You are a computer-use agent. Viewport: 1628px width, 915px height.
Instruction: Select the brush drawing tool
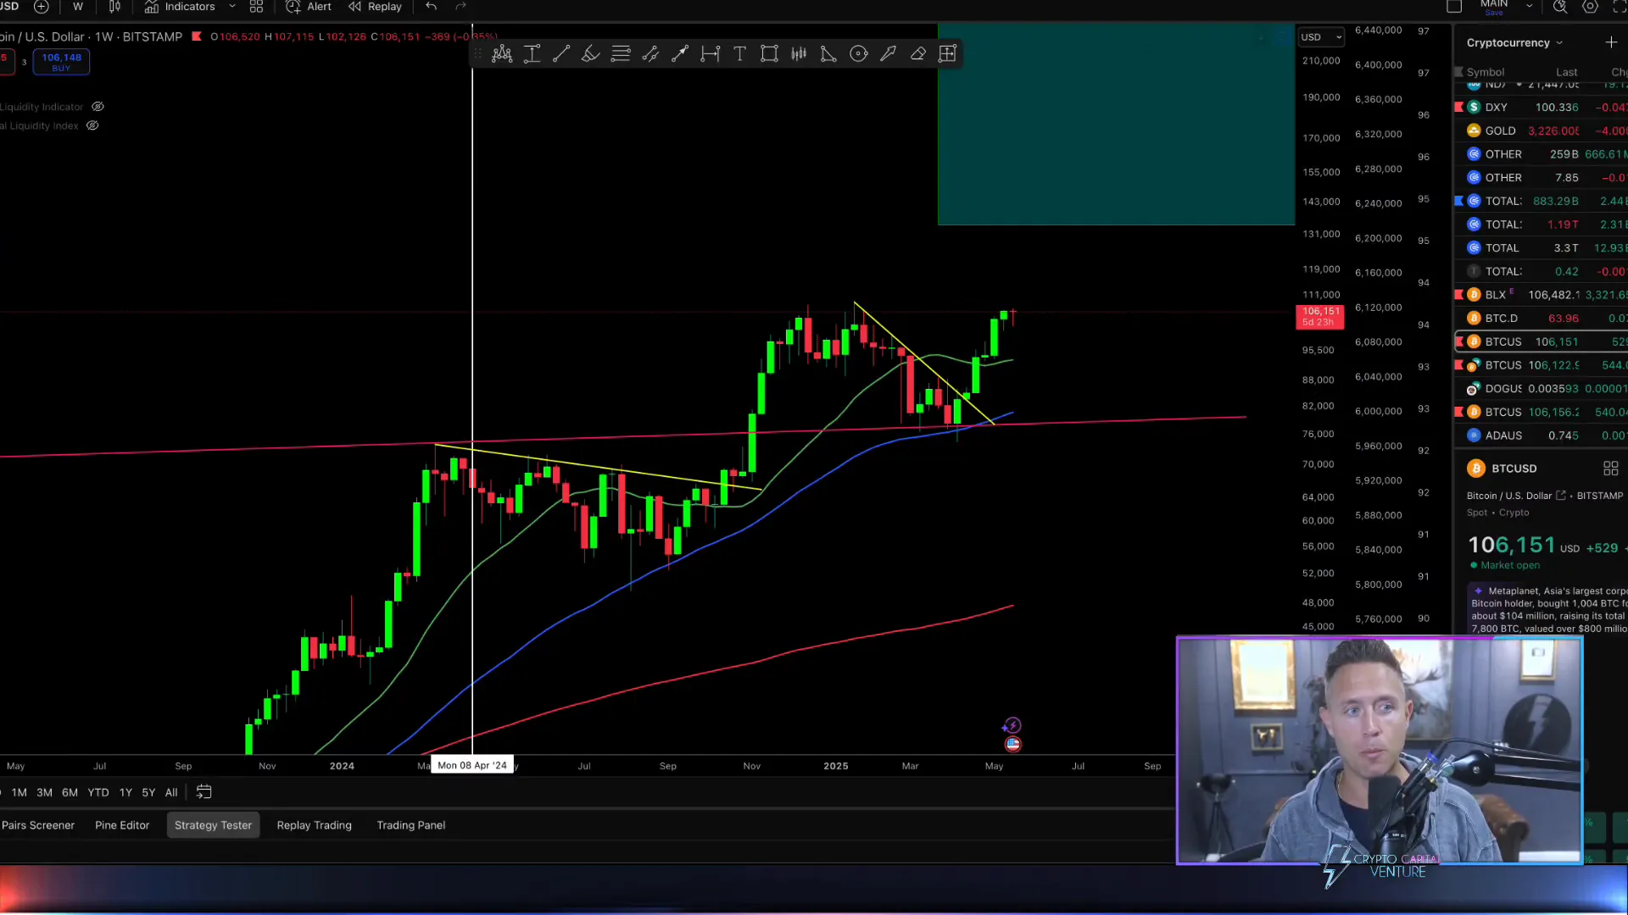click(x=591, y=54)
